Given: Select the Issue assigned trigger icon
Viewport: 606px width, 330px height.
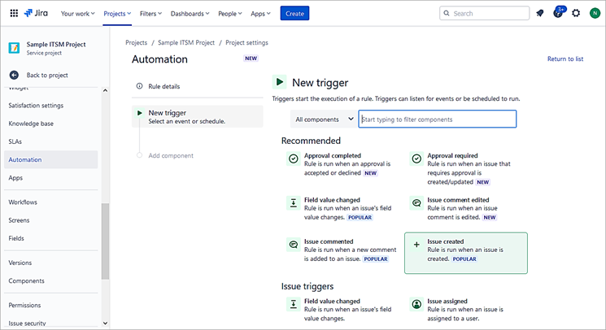Looking at the screenshot, I should pyautogui.click(x=416, y=304).
